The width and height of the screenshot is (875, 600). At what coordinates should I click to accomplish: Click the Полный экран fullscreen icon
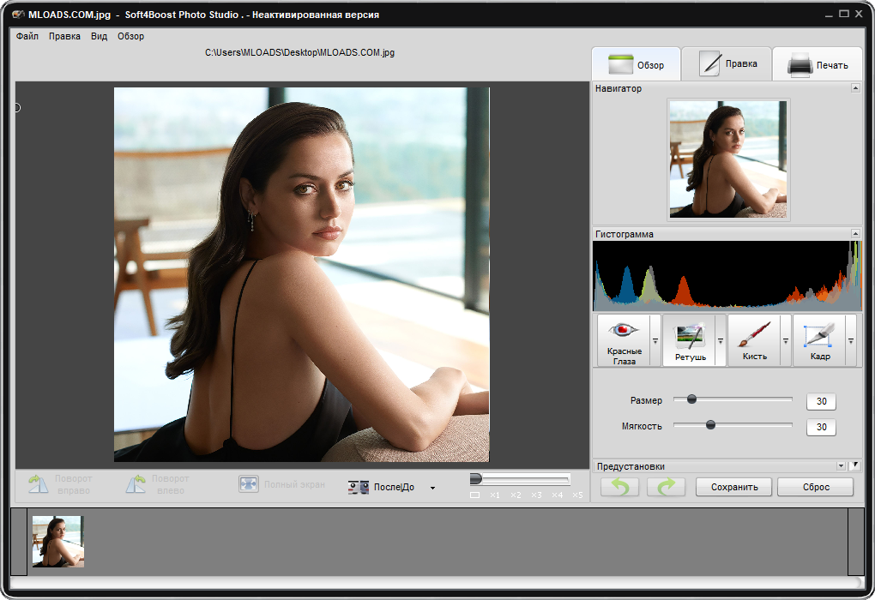tap(248, 484)
